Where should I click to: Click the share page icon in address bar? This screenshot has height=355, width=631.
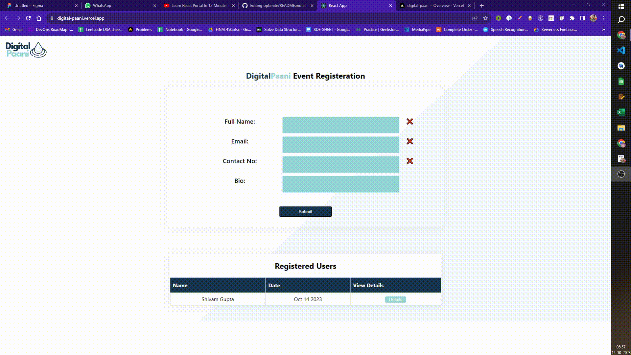(x=475, y=18)
